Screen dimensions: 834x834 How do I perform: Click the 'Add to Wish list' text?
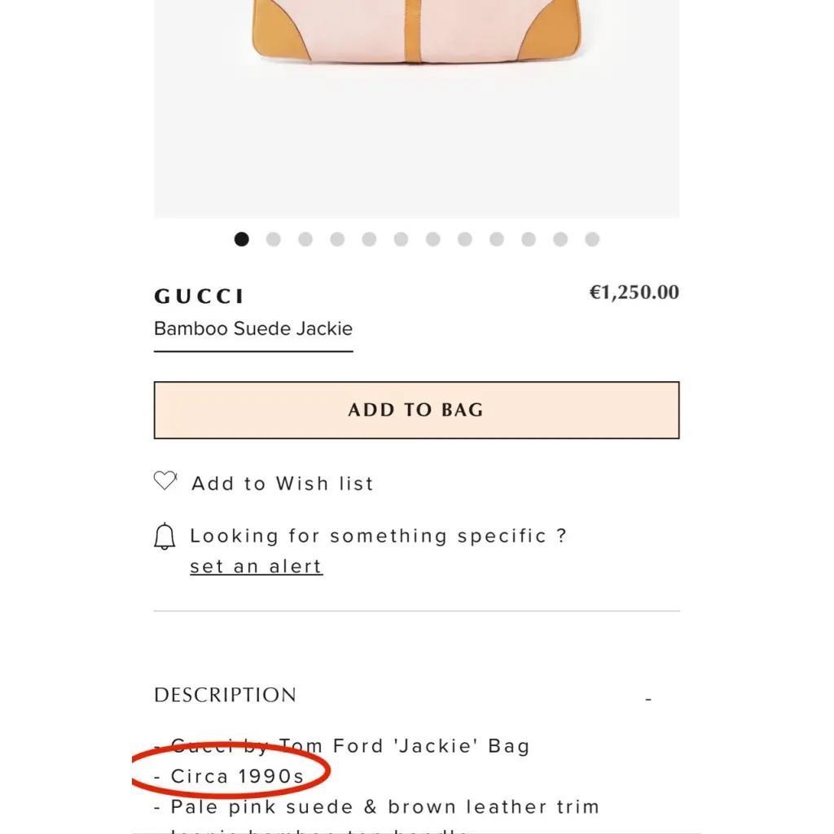tap(282, 484)
